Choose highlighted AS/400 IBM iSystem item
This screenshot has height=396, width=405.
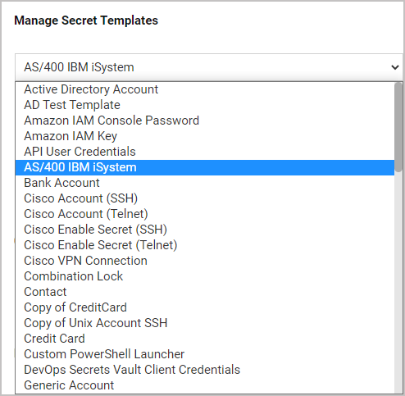[205, 167]
